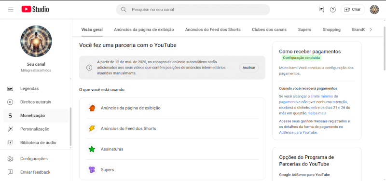Image resolution: width=386 pixels, height=181 pixels.
Task: Open Legendas in the sidebar
Action: pyautogui.click(x=36, y=88)
